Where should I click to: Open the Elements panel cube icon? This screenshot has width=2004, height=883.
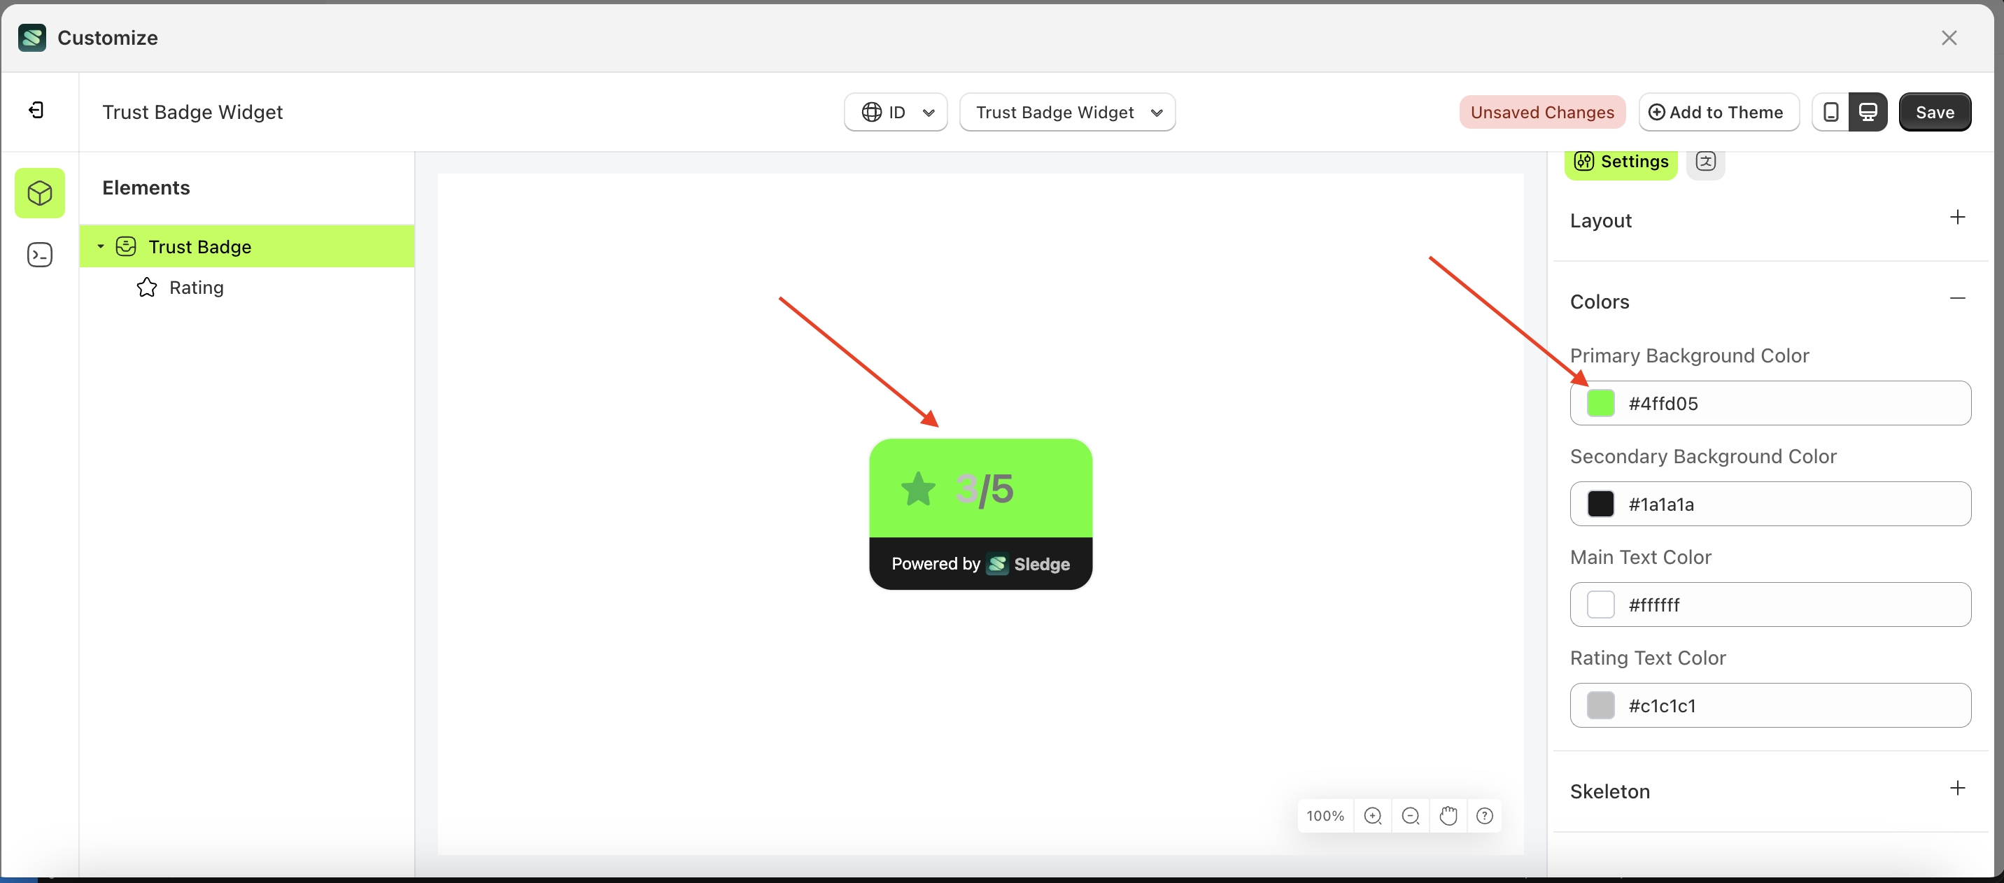40,193
